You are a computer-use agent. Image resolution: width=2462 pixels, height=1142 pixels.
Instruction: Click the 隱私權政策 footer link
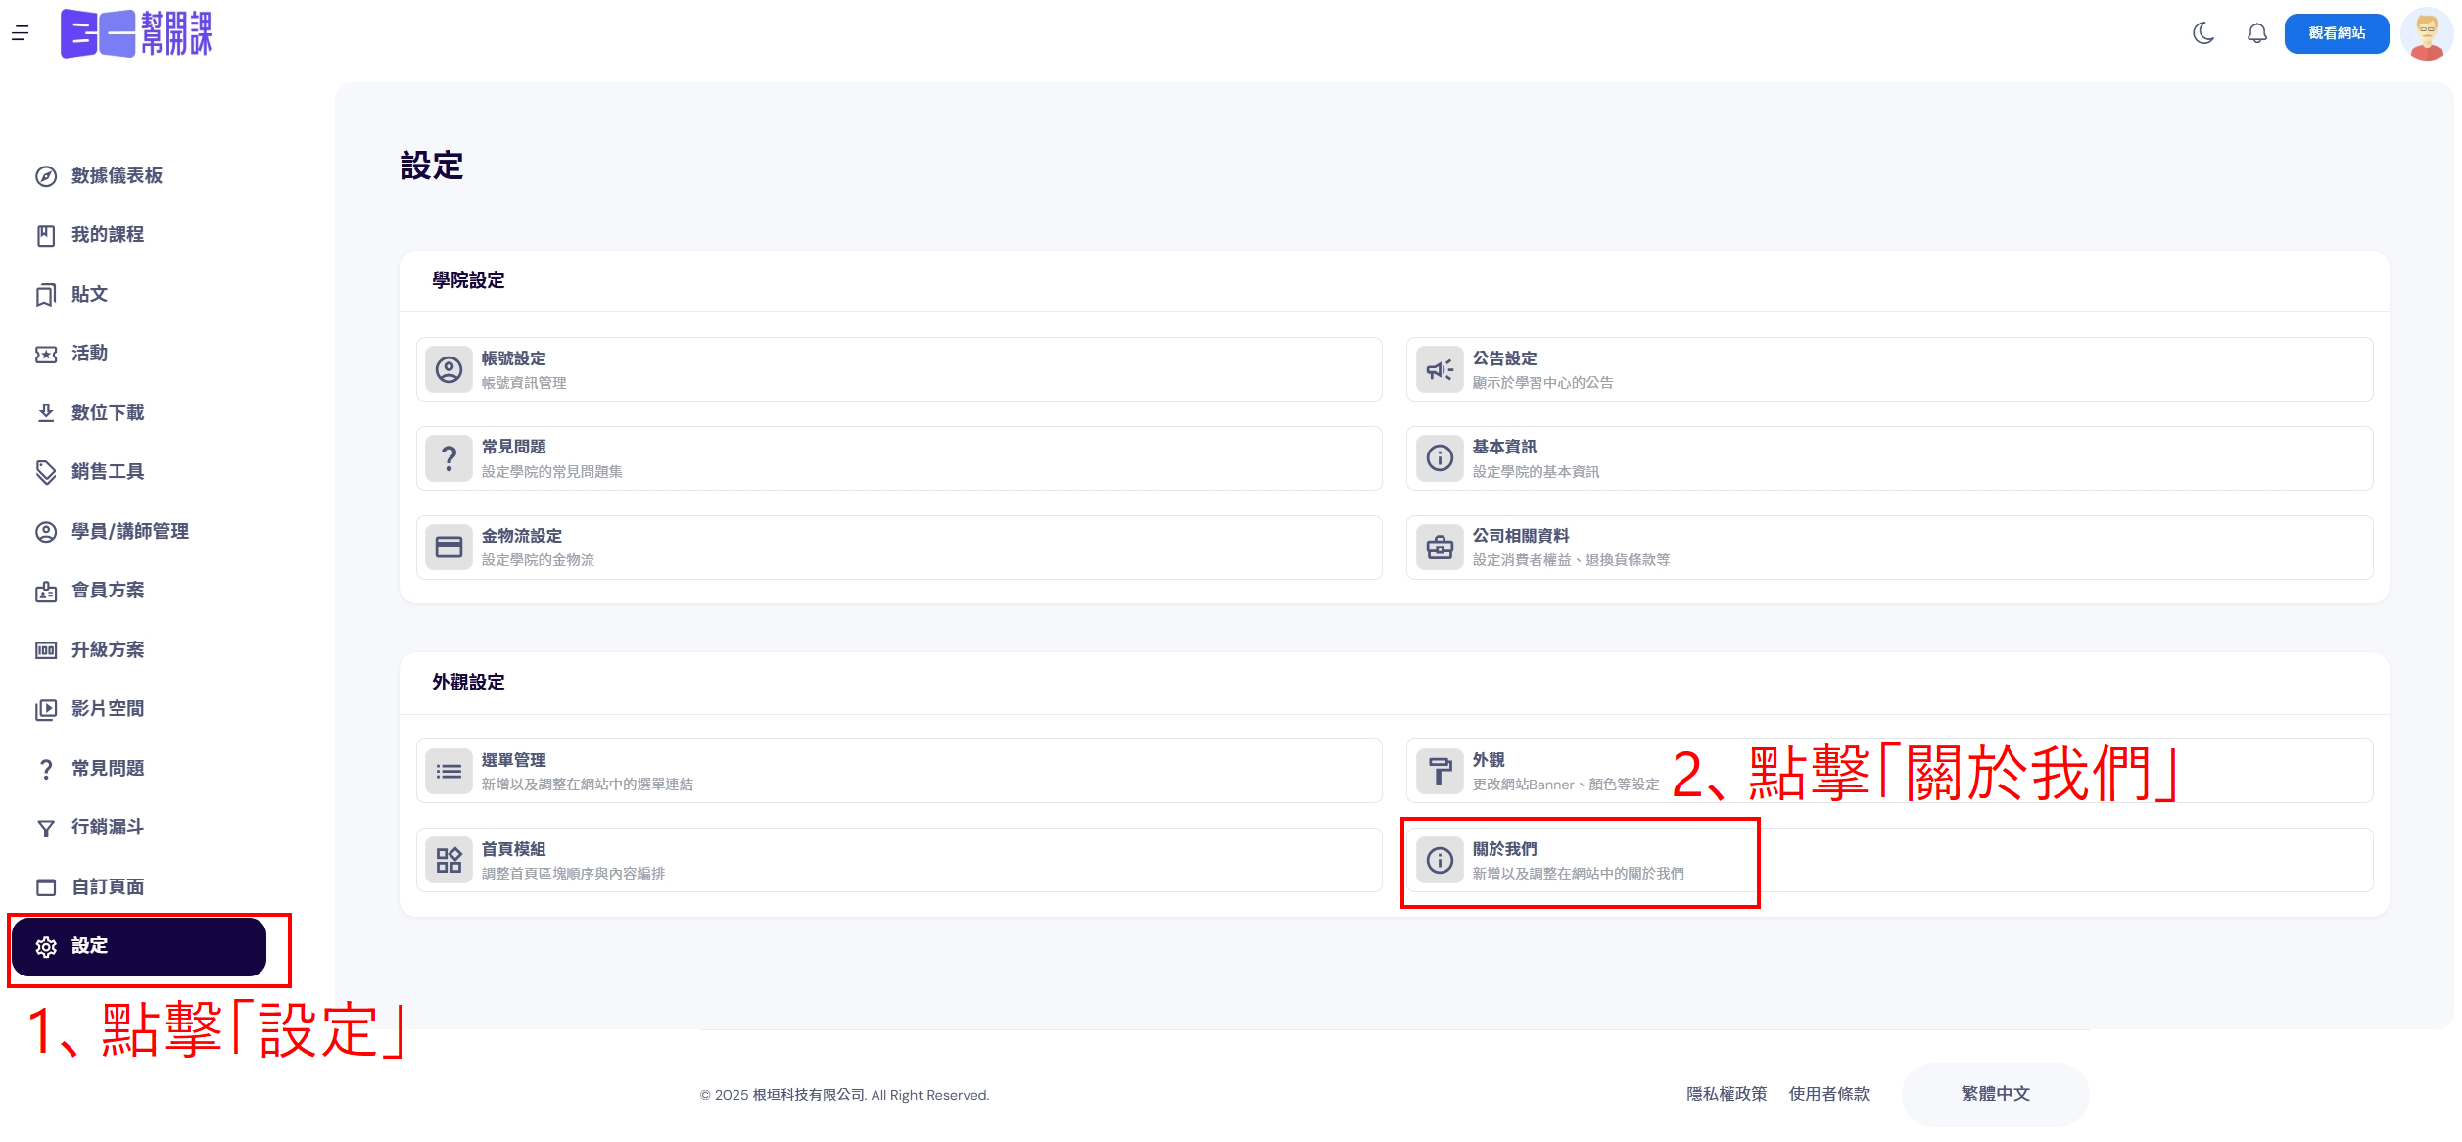click(x=1727, y=1094)
